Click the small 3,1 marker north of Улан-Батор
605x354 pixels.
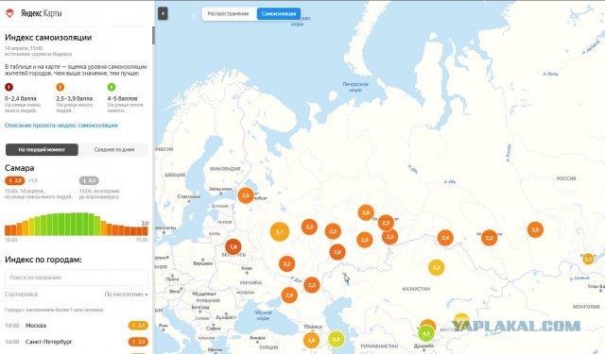pyautogui.click(x=588, y=259)
